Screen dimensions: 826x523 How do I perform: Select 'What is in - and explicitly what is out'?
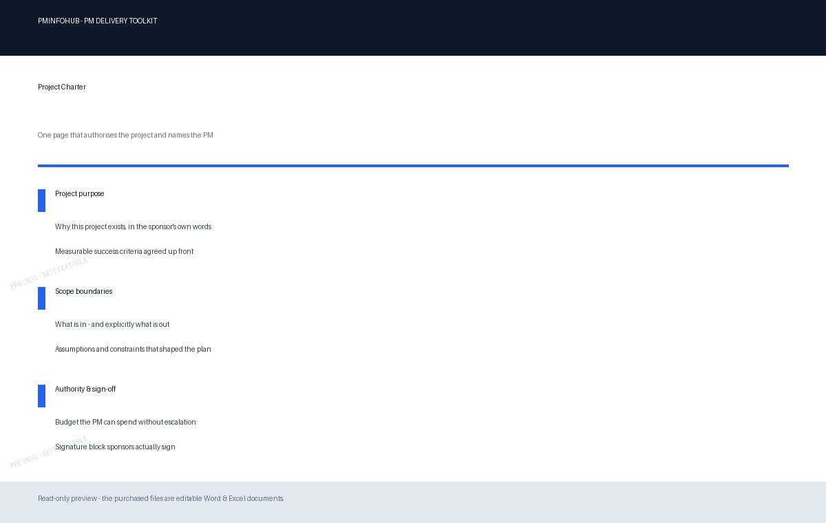112,324
